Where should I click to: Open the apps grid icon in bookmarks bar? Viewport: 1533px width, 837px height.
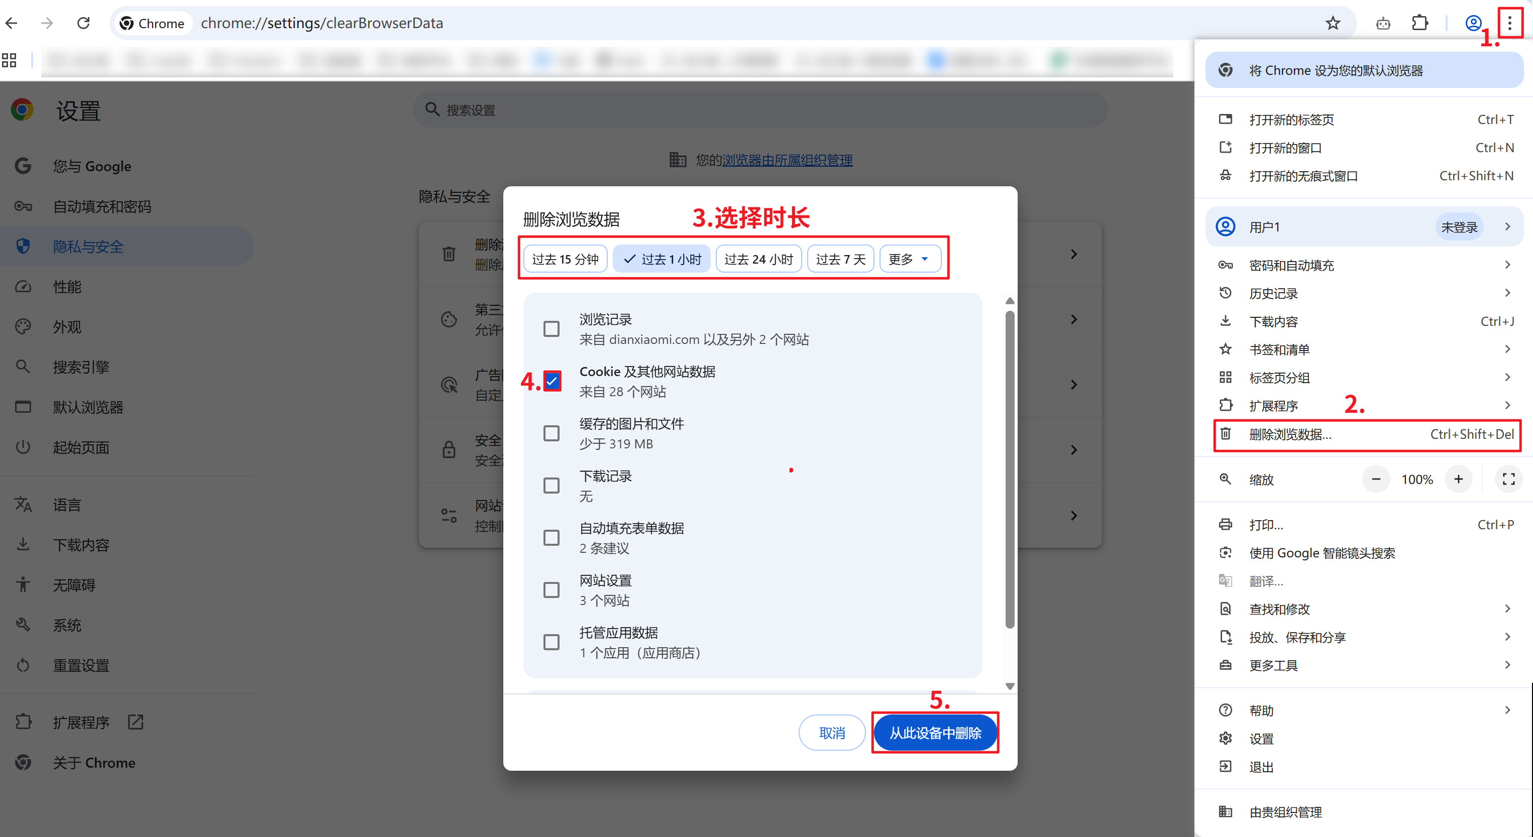pyautogui.click(x=9, y=60)
